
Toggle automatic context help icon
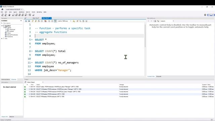click(x=155, y=21)
